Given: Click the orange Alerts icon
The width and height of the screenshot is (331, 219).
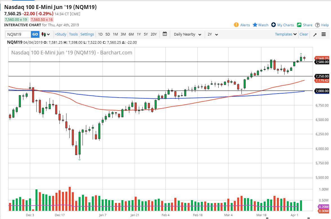Looking at the screenshot, I should tap(237, 25).
